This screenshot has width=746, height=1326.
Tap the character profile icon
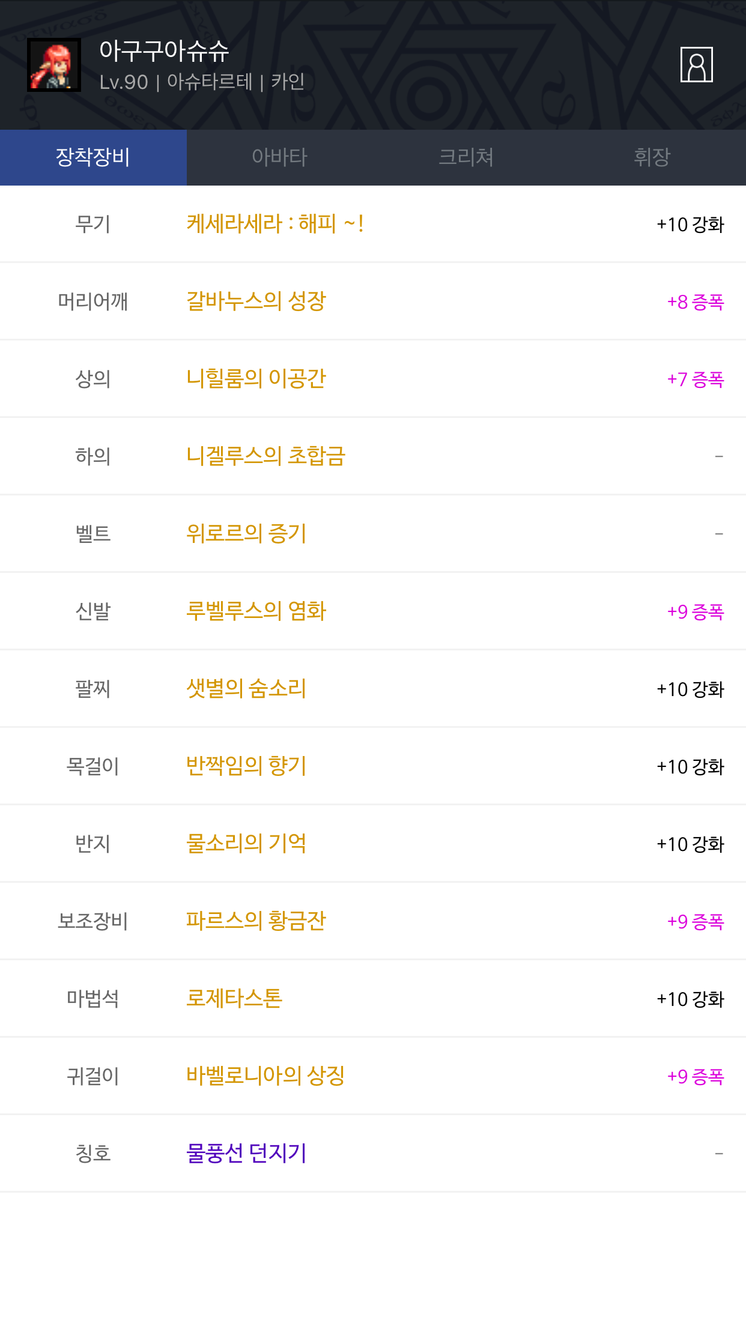pyautogui.click(x=696, y=65)
